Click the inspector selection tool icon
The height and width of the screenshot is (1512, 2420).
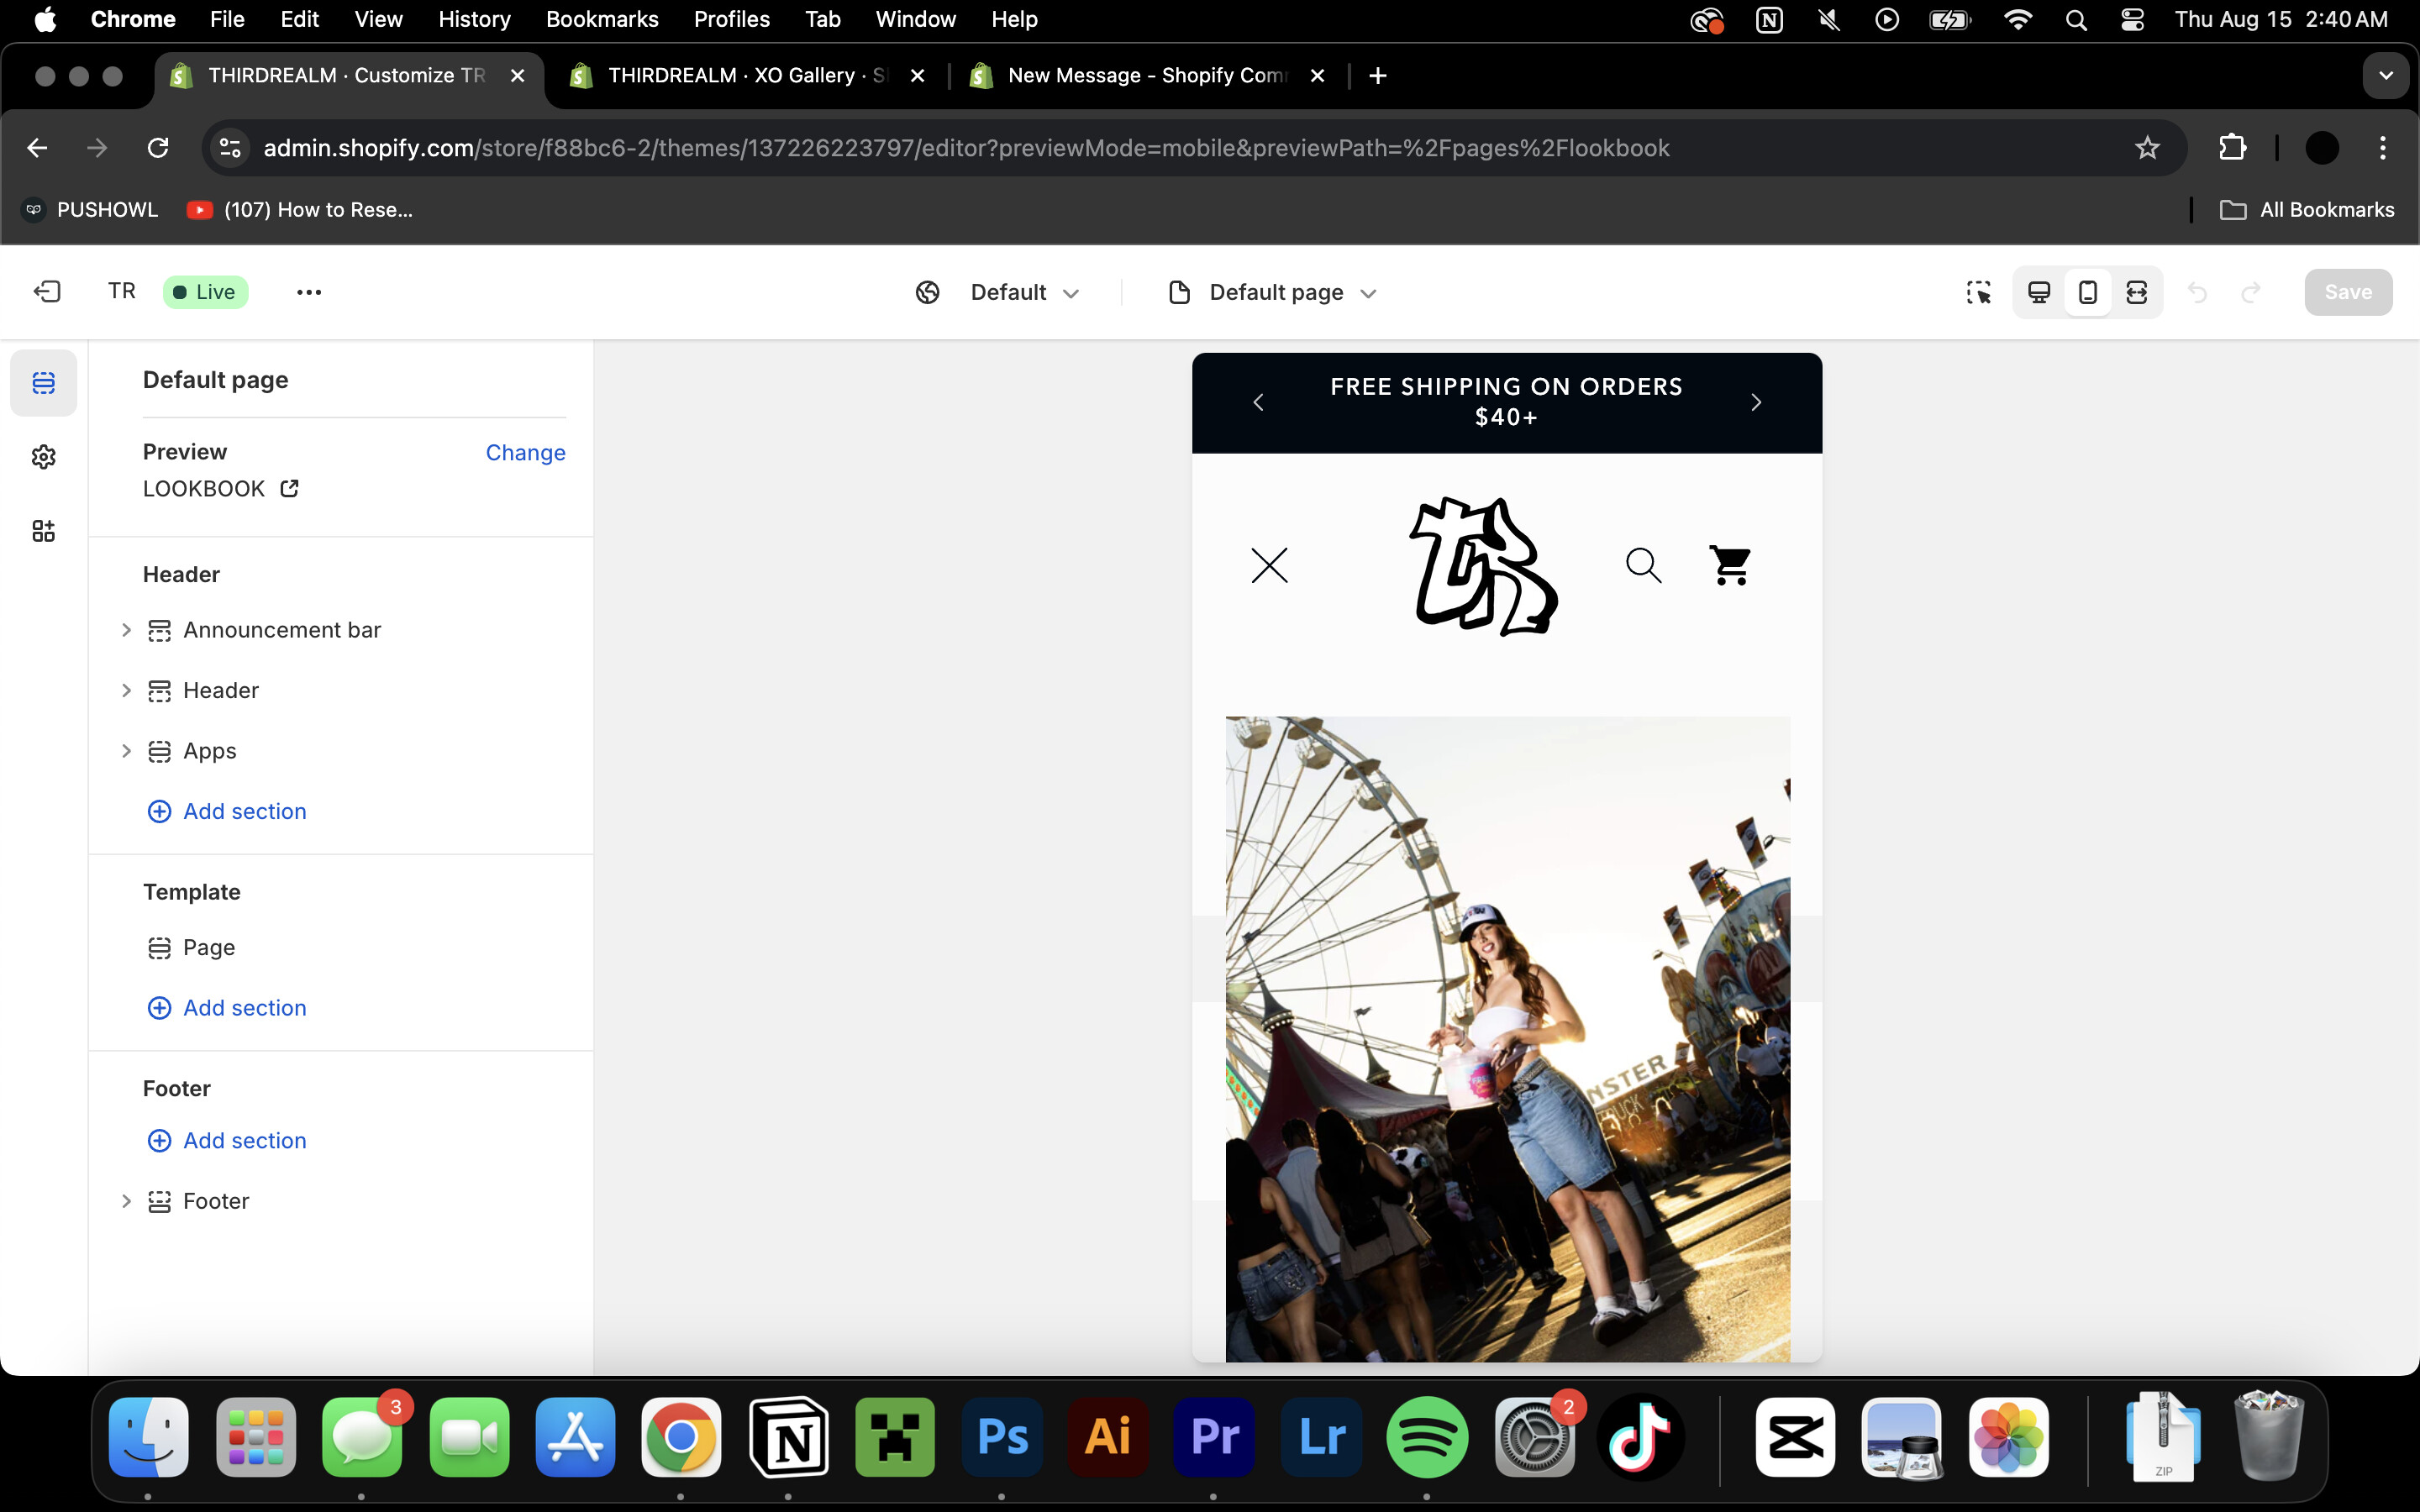1978,292
